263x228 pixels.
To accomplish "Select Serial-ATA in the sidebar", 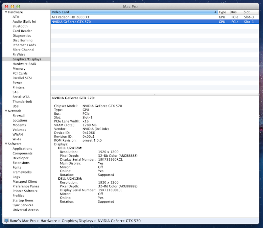I will [x=21, y=97].
